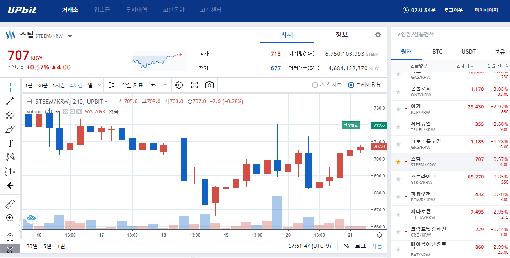Screen dimensions: 510x258
Task: Select the long position measurement tool
Action: click(x=10, y=171)
